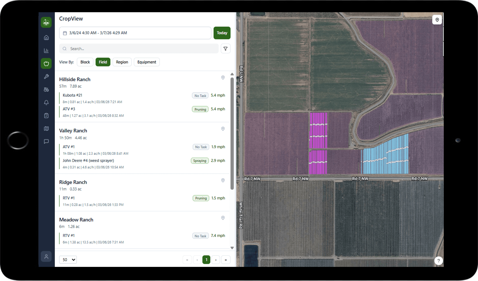This screenshot has width=478, height=281.
Task: Click the Today button
Action: coord(222,33)
